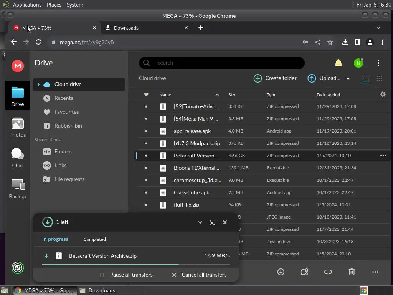Open the Backup section
This screenshot has height=295, width=393.
point(18,189)
